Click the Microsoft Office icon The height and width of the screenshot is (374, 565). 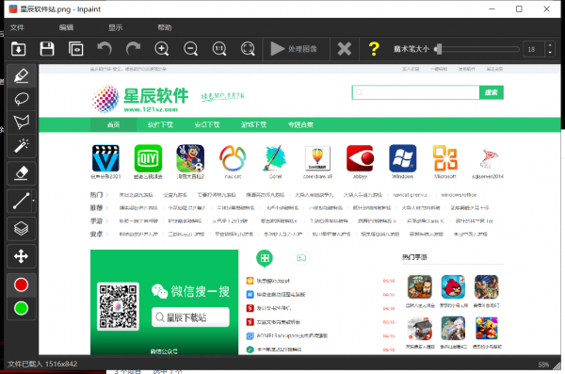coord(445,158)
